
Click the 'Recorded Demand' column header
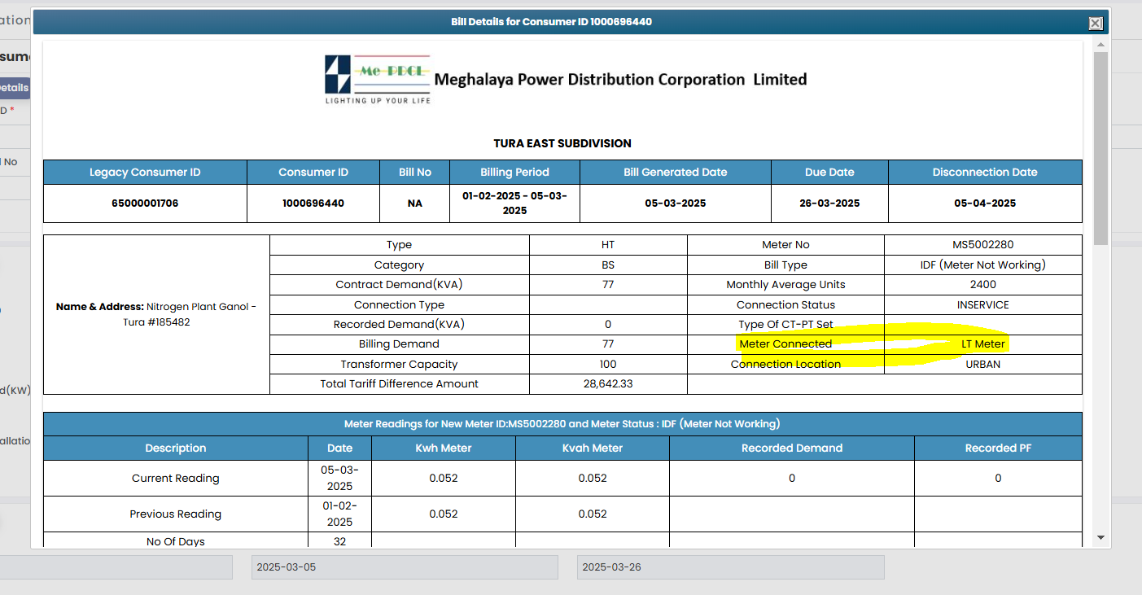pyautogui.click(x=792, y=448)
